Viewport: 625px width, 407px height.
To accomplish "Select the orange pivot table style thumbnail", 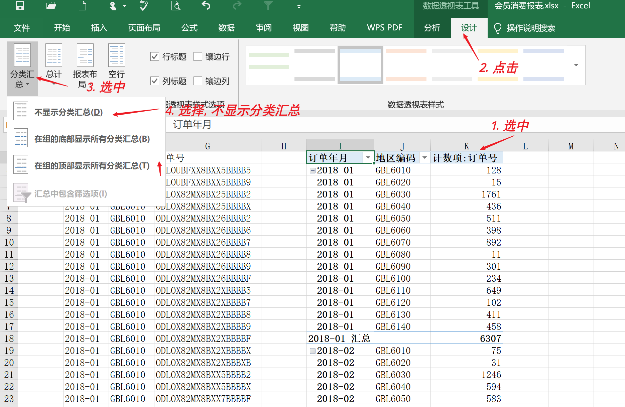I will (406, 65).
